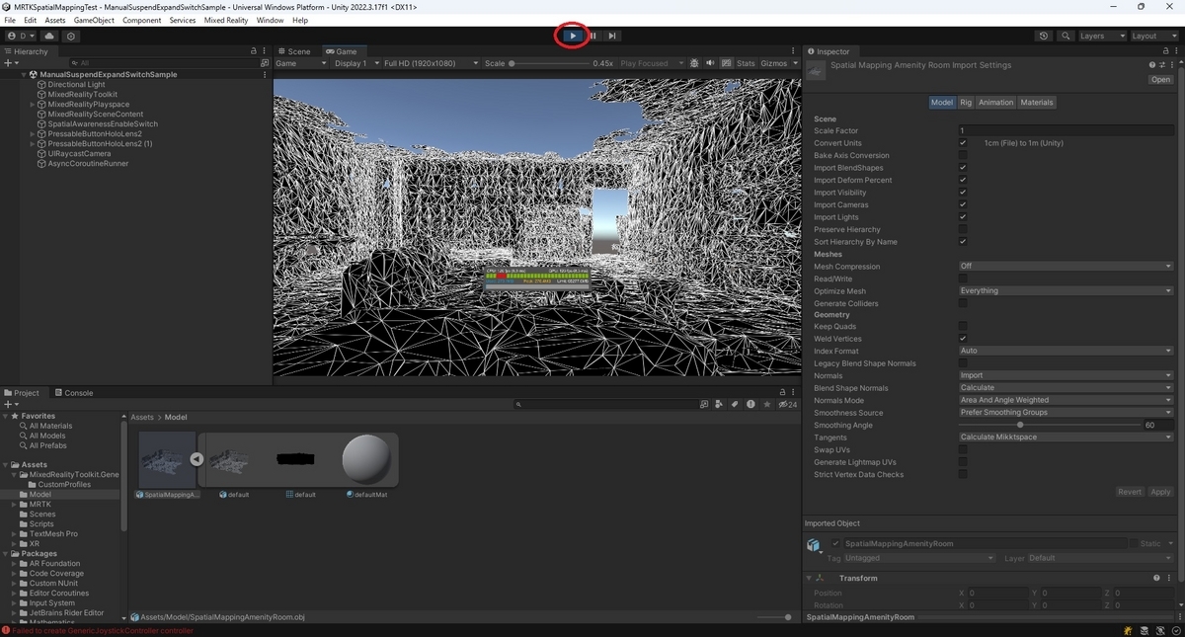Open the Inspector help question-mark icon
The height and width of the screenshot is (637, 1185).
tap(1151, 65)
